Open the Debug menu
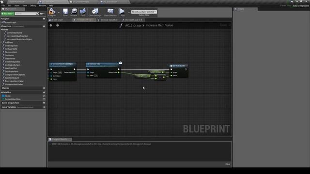This screenshot has width=310, height=174. 33,5
